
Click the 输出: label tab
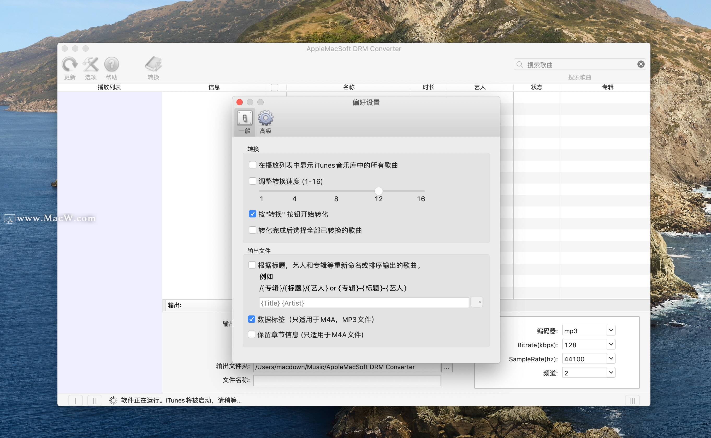[x=175, y=305]
